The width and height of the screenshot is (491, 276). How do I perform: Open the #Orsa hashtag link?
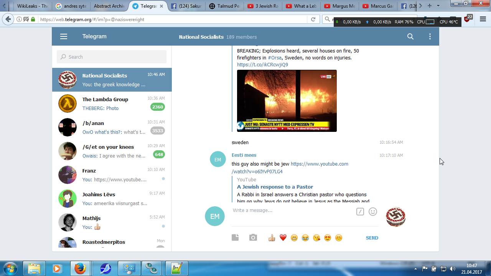[275, 58]
